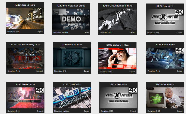Open the Wealth Intro vault thumbnail
186x114 pixels.
tap(71, 58)
